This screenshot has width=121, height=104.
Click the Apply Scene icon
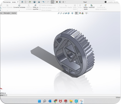(83, 13)
